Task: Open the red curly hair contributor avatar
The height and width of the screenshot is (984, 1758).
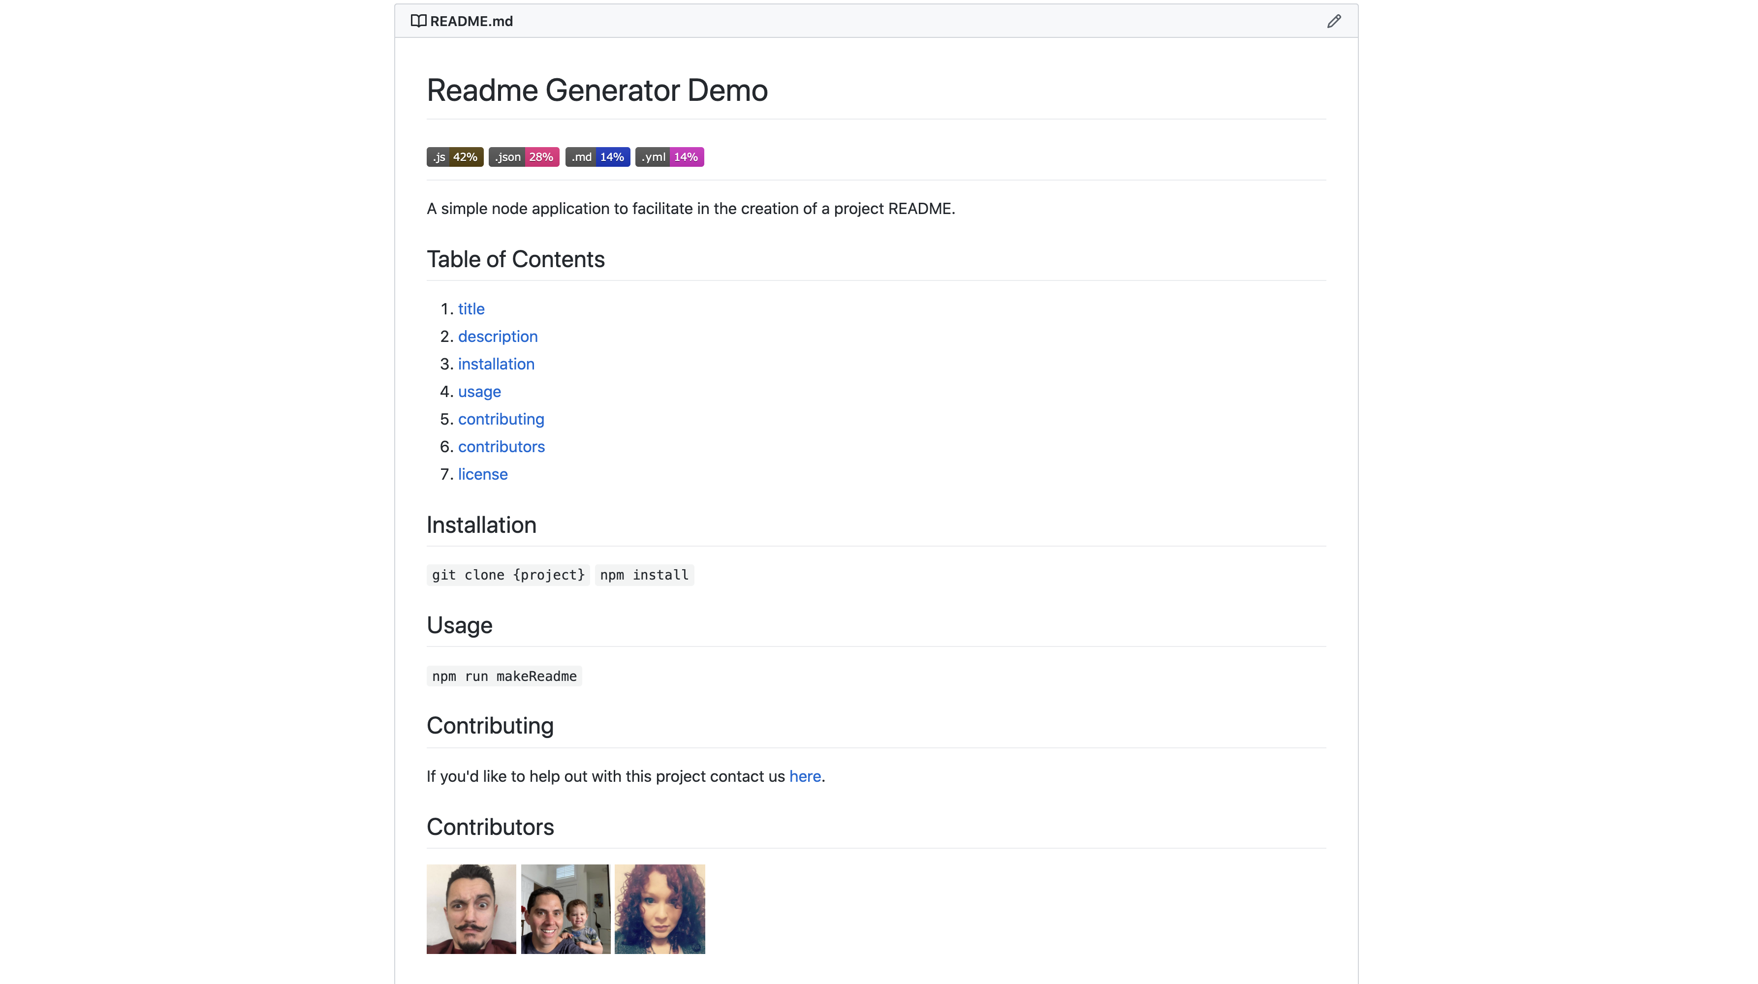Action: (659, 909)
